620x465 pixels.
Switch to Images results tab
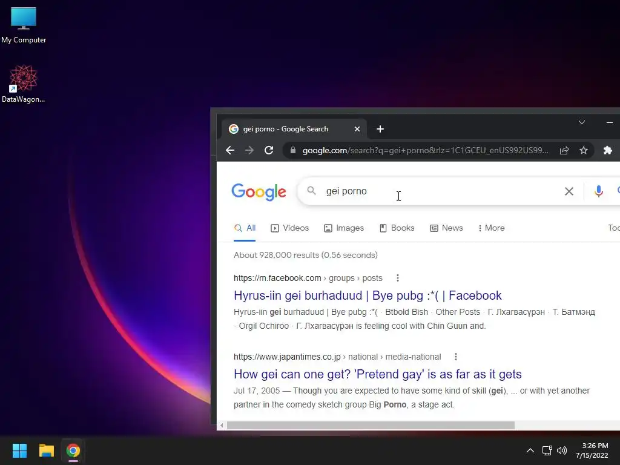pyautogui.click(x=344, y=228)
